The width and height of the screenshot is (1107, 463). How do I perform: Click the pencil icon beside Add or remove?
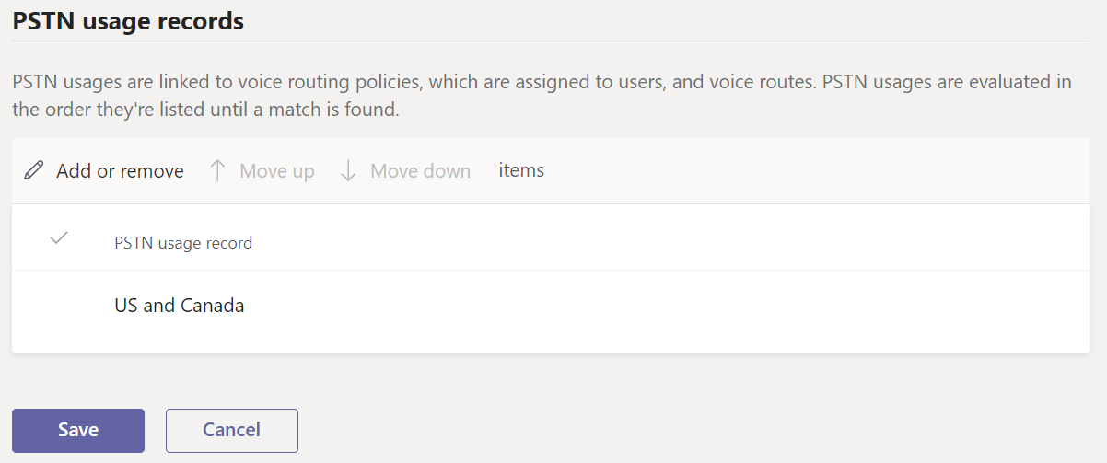34,171
